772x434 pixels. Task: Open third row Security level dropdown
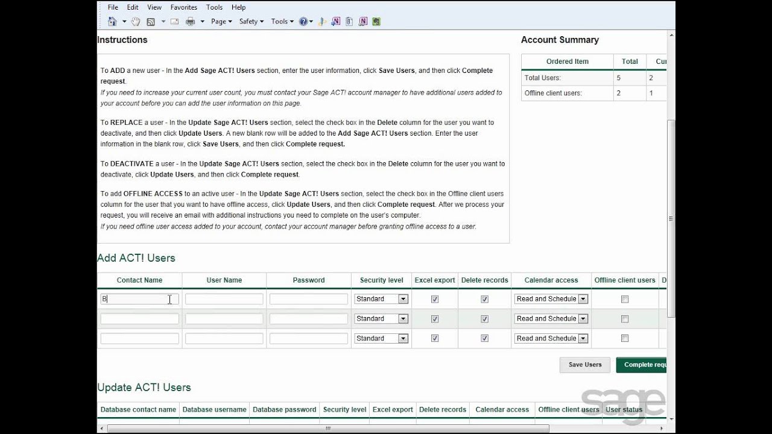381,339
